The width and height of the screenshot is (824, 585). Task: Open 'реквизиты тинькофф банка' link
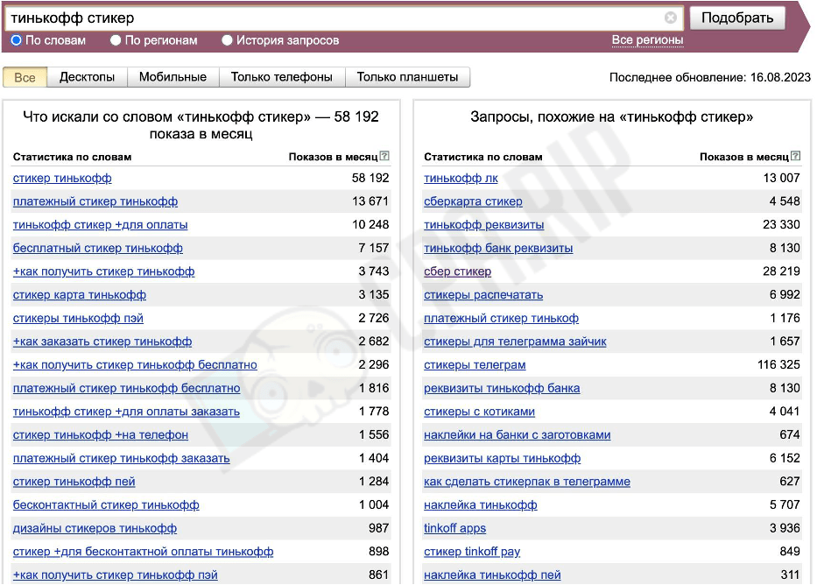click(x=502, y=389)
